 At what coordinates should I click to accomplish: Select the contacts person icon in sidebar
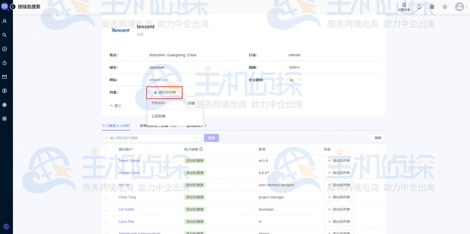5,21
